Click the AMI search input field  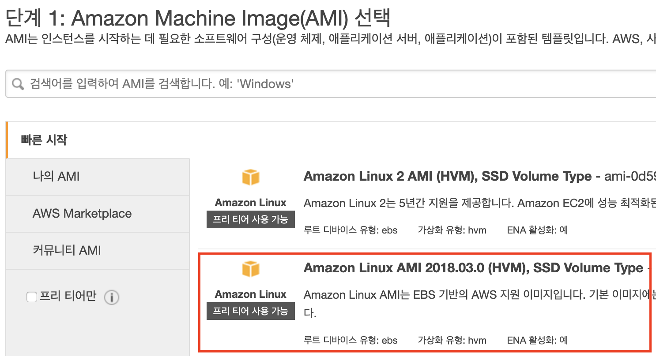coord(331,84)
